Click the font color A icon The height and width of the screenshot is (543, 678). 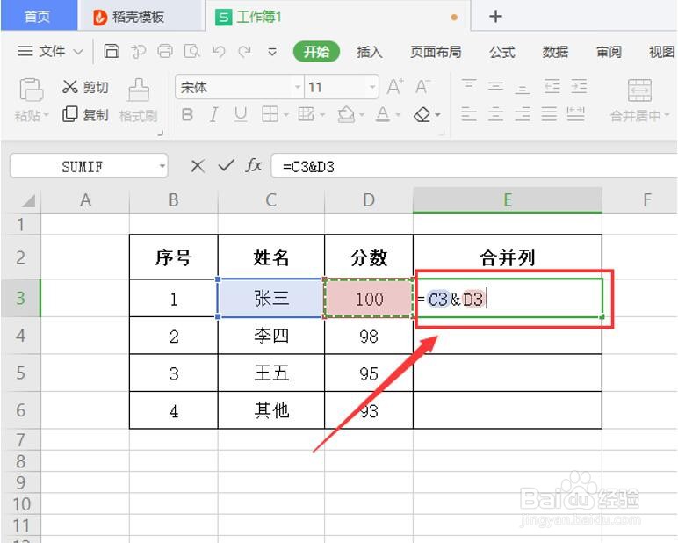[x=382, y=114]
